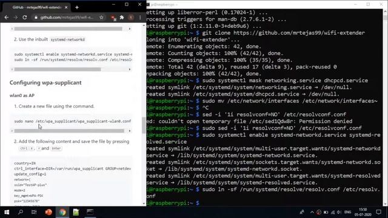Click the 'Configuring wpa-supplicant' heading
The width and height of the screenshot is (388, 218).
tap(45, 82)
